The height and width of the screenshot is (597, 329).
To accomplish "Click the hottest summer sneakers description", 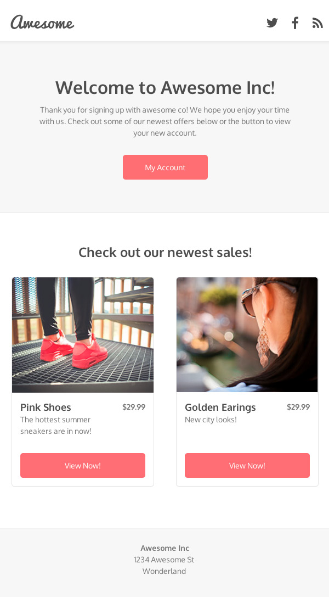I will 56,426.
